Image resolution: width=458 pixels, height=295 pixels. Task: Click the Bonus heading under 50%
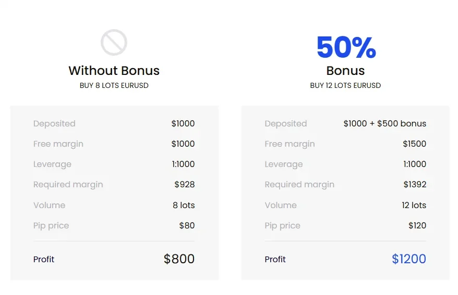click(x=345, y=70)
